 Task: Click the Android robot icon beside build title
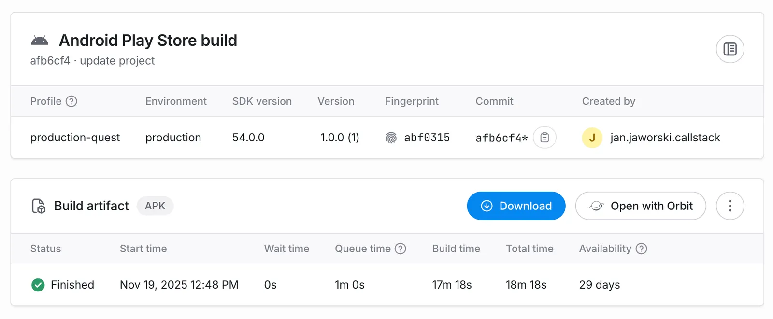point(40,41)
